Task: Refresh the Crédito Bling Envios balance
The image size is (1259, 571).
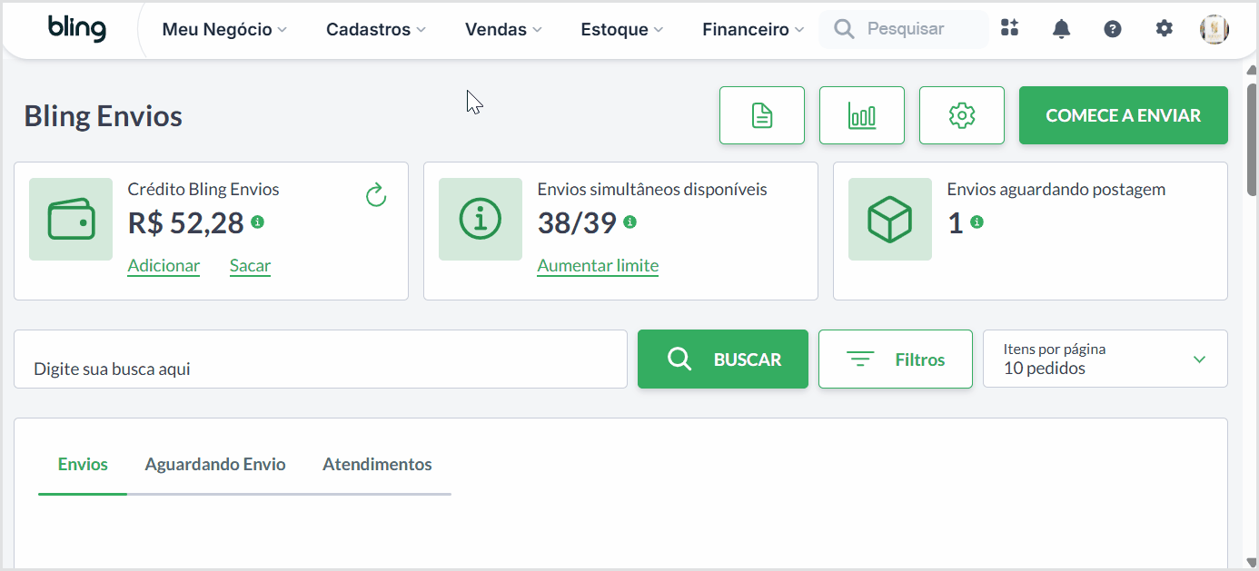Action: [x=376, y=195]
